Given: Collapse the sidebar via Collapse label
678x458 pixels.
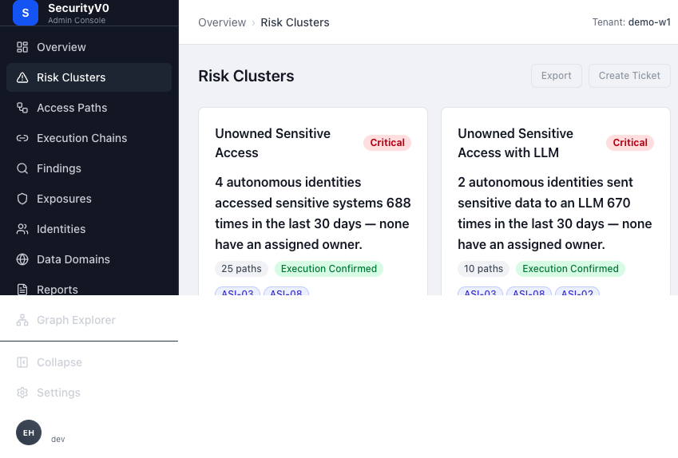Looking at the screenshot, I should [59, 362].
